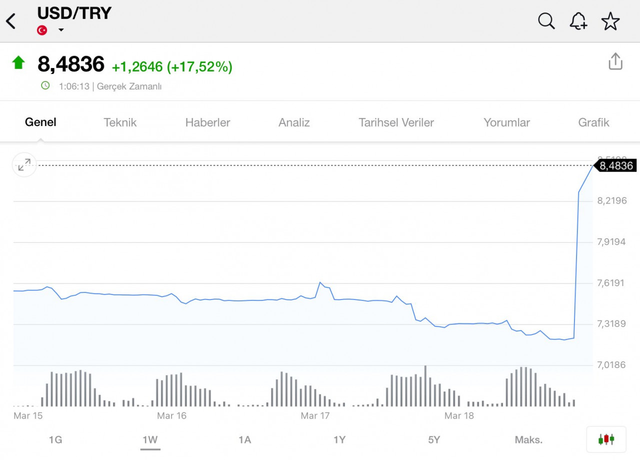
Task: Open the dropdown arrow under USD/TRY
Action: 61,30
